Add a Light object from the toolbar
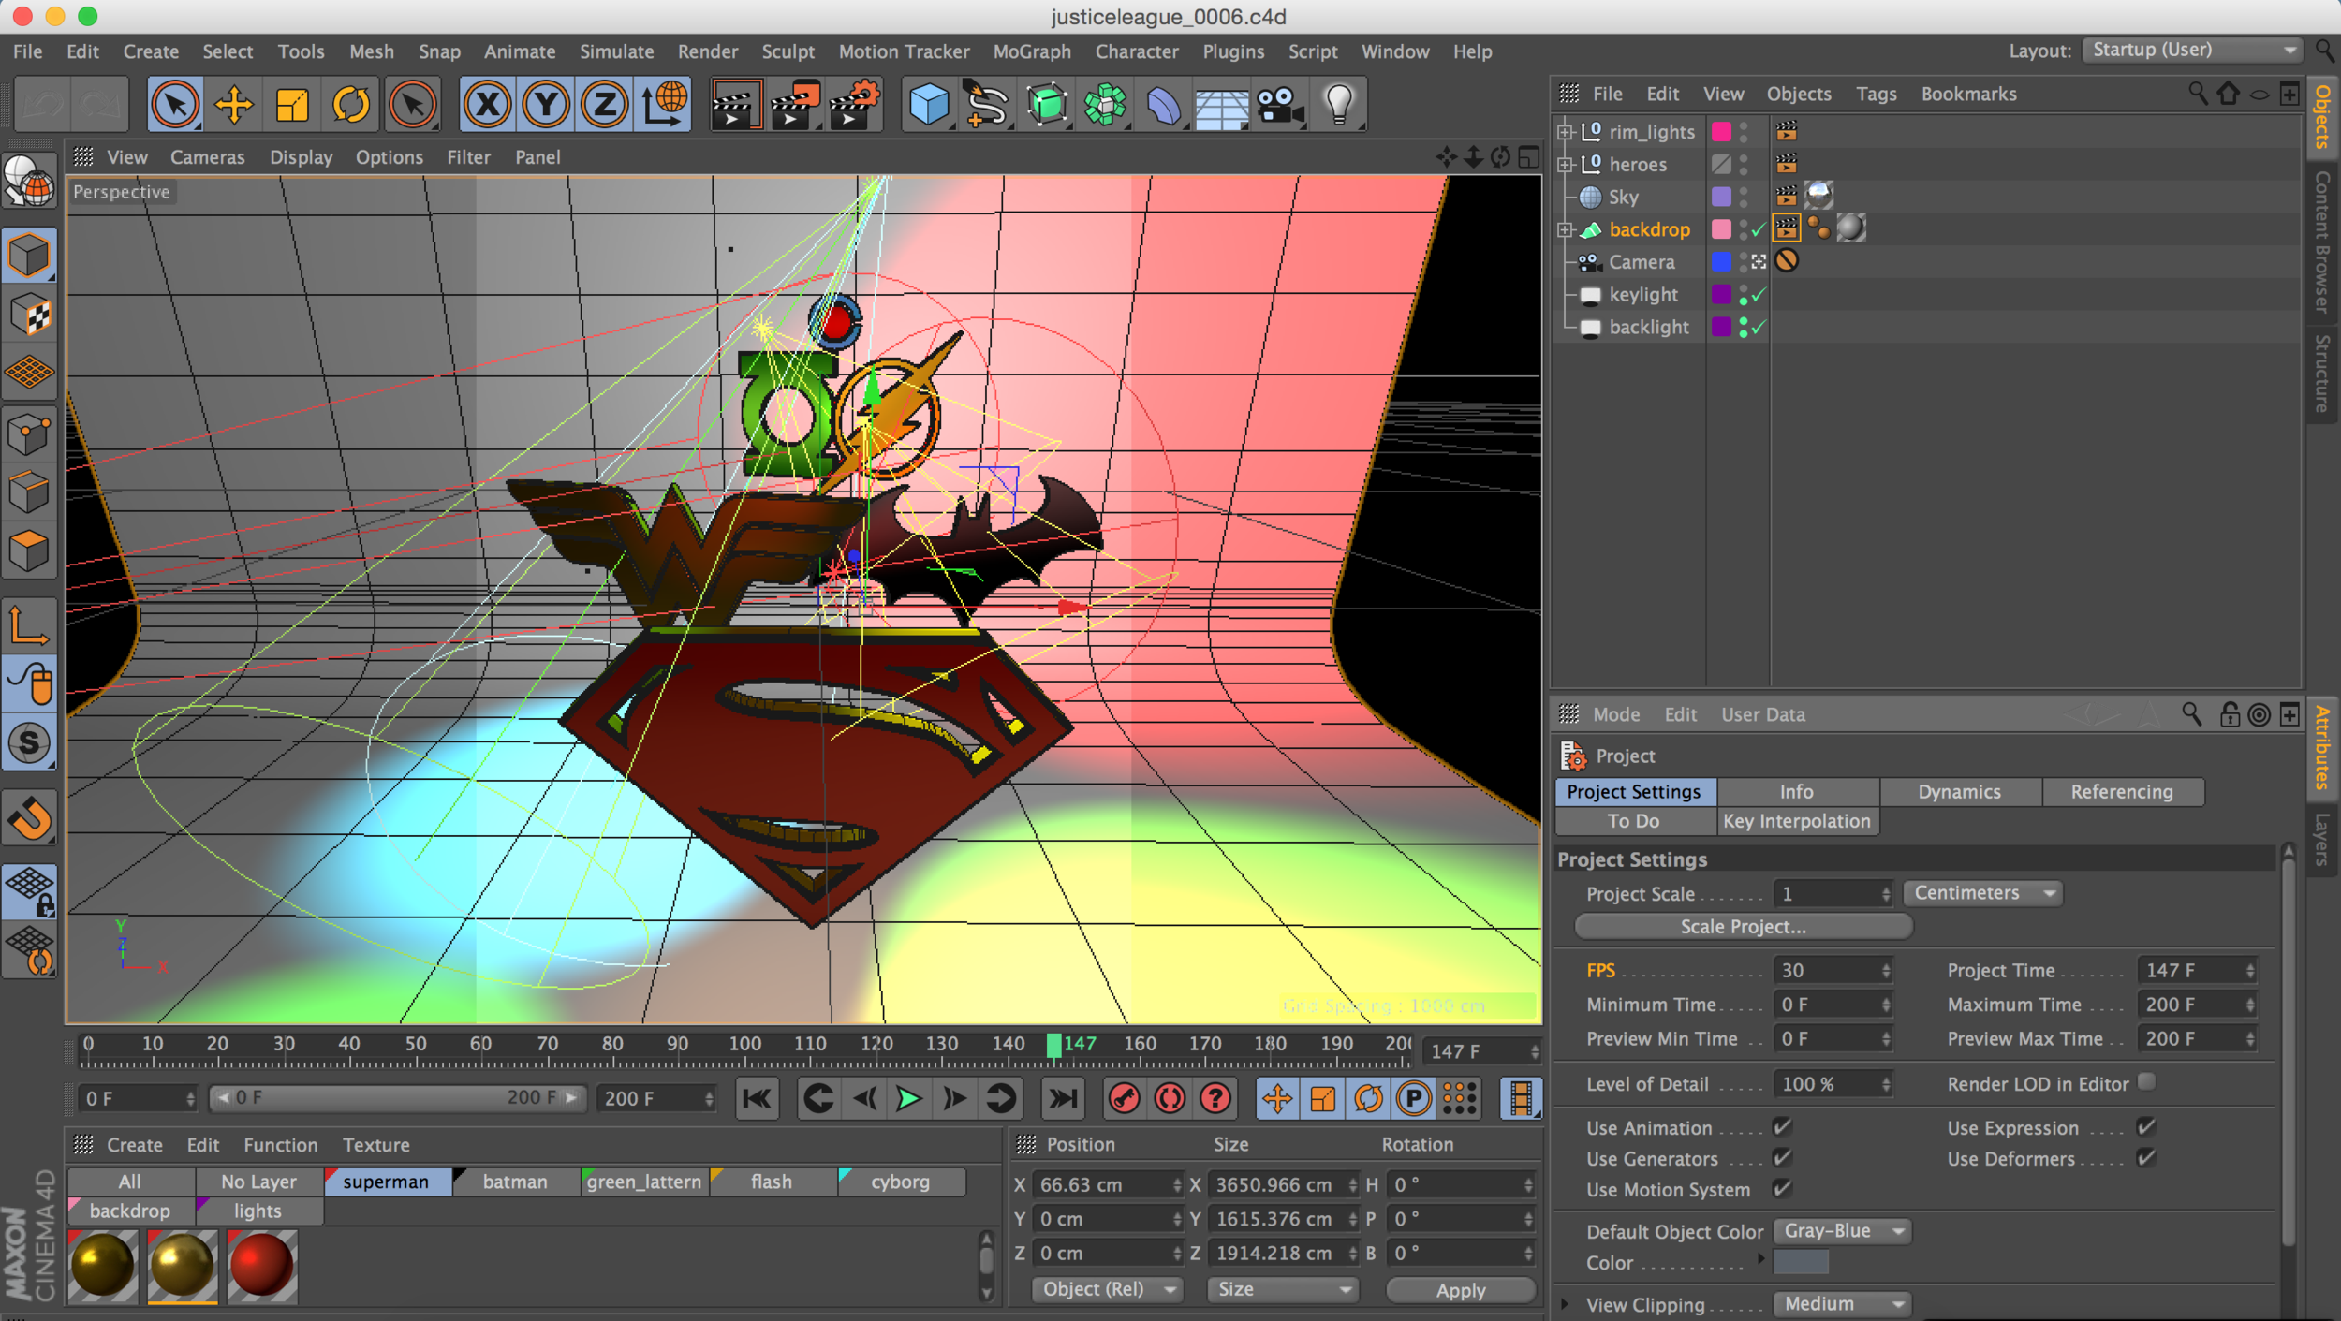Screen dimensions: 2341x1321 tap(1339, 105)
